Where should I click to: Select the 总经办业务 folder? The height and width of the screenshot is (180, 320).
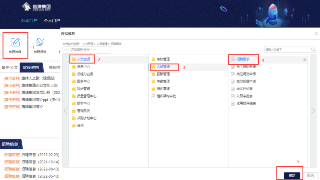point(82,74)
